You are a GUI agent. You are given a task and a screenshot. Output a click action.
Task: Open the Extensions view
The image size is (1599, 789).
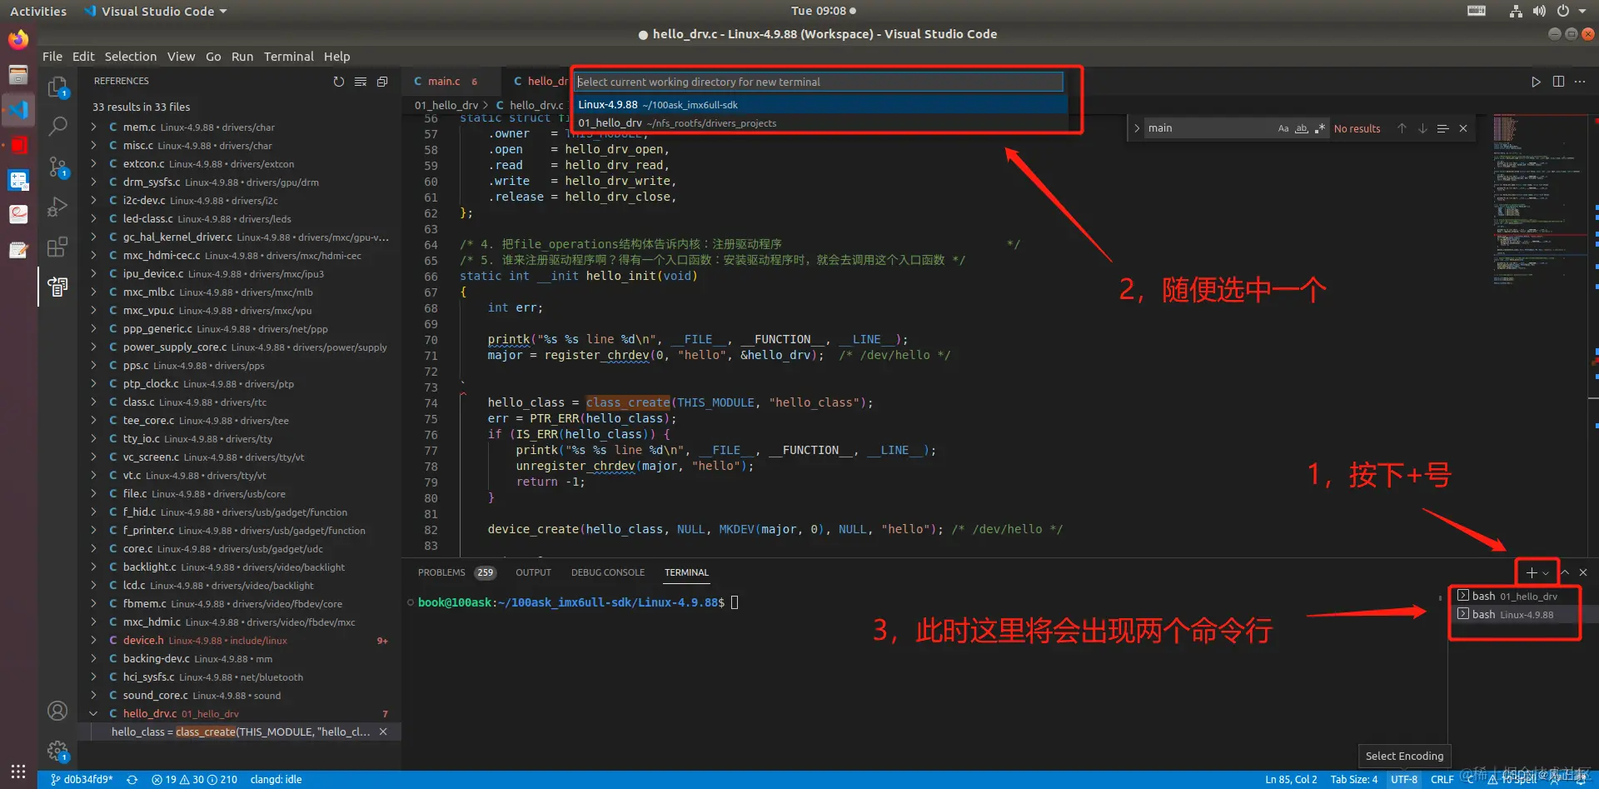coord(57,247)
